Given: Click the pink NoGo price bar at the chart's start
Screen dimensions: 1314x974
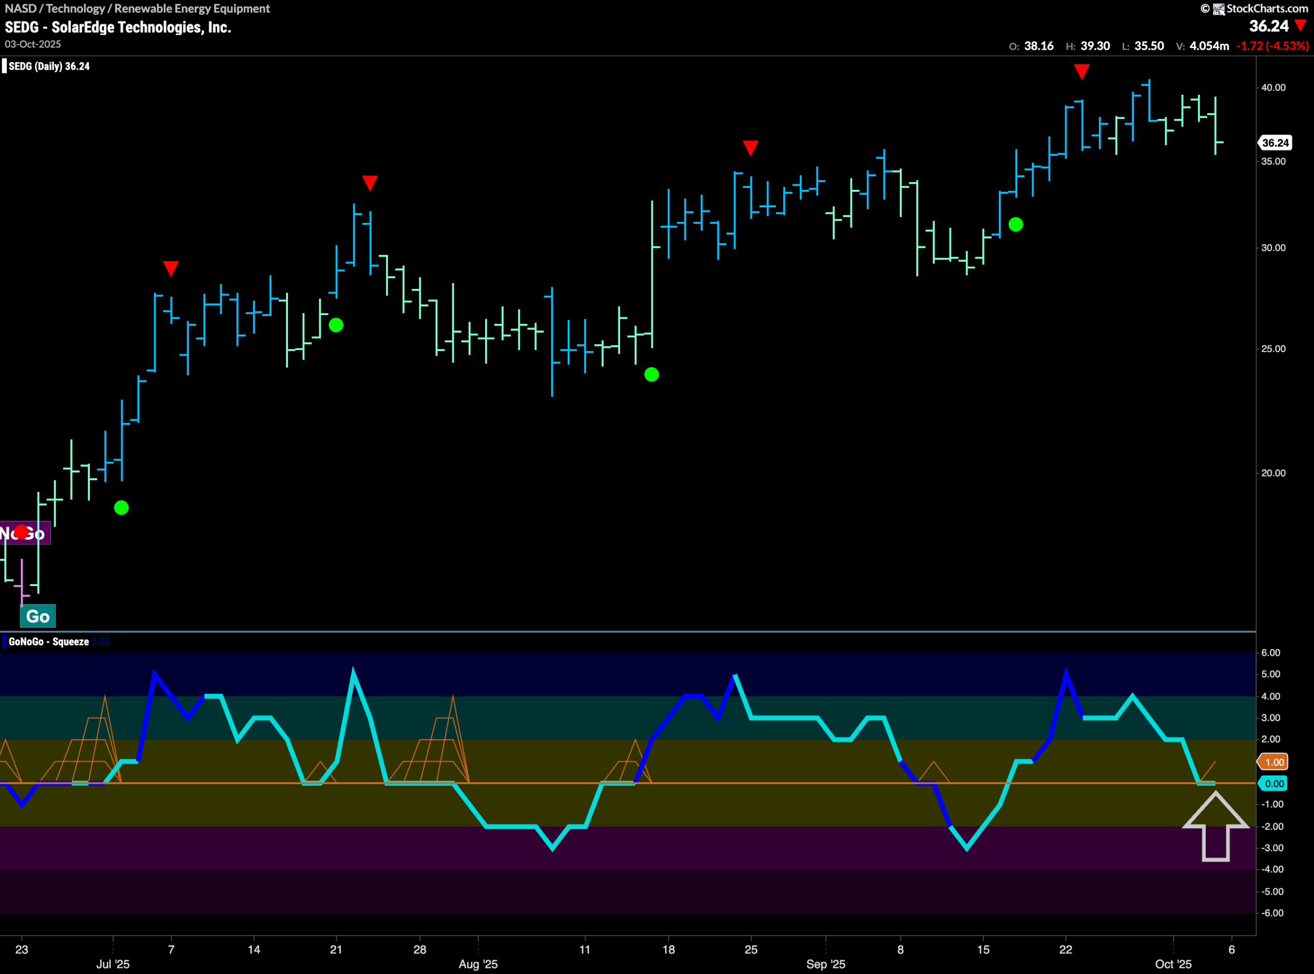Looking at the screenshot, I should 22,583.
